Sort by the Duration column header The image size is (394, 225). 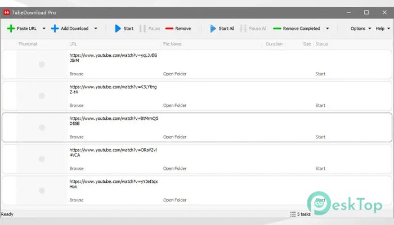pos(274,44)
